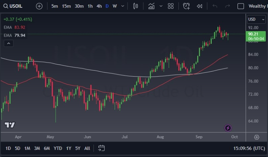This screenshot has width=268, height=157.
Task: Collapse the indicator legend with the chevron
Action: coord(9,43)
